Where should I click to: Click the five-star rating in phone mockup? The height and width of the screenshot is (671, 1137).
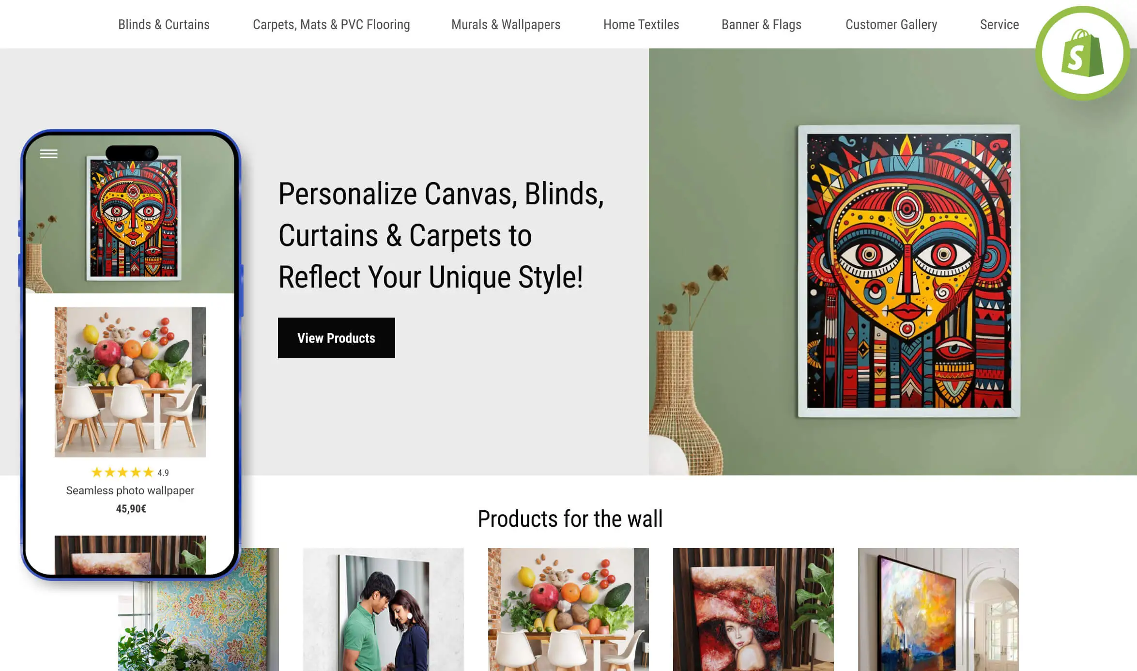click(122, 473)
